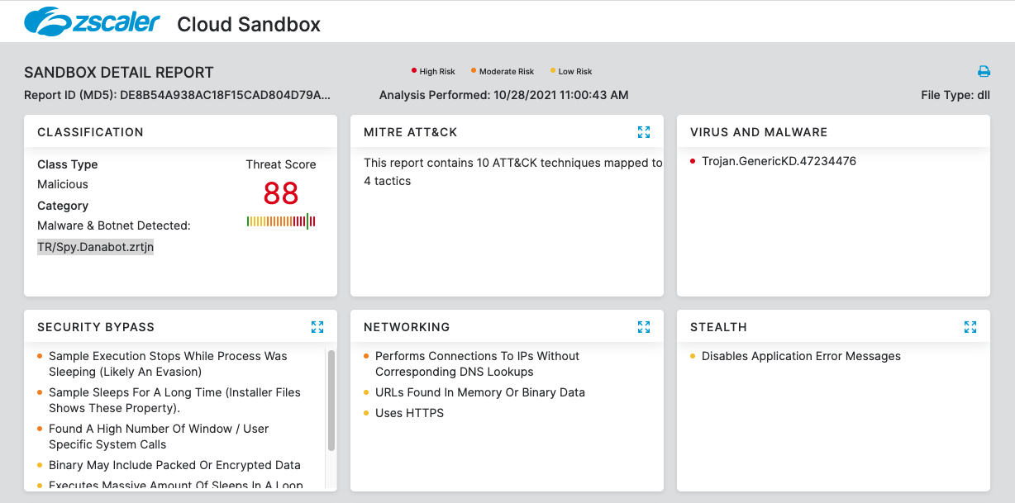Screen dimensions: 1015x503
Task: Select Uses HTTPS networking item
Action: pos(409,413)
